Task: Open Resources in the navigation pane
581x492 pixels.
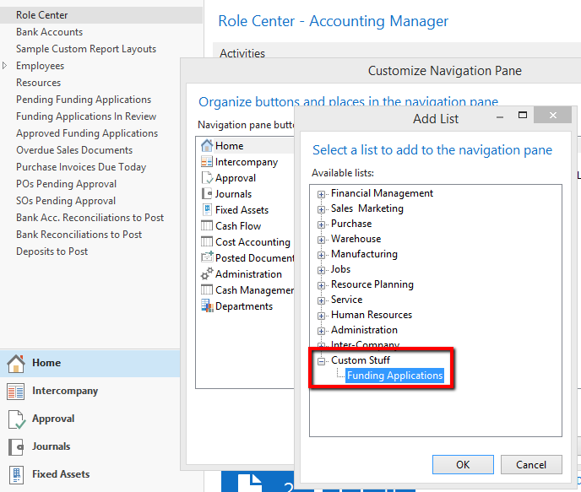Action: click(39, 83)
